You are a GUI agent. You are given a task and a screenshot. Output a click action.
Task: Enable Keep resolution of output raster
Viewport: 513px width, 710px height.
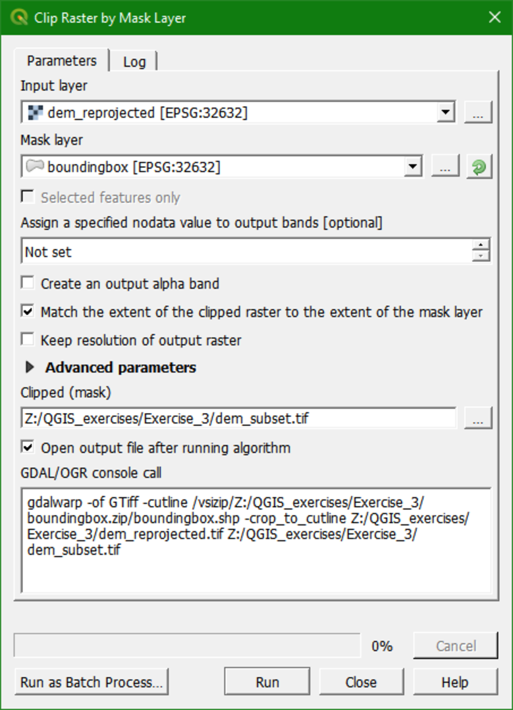point(27,340)
